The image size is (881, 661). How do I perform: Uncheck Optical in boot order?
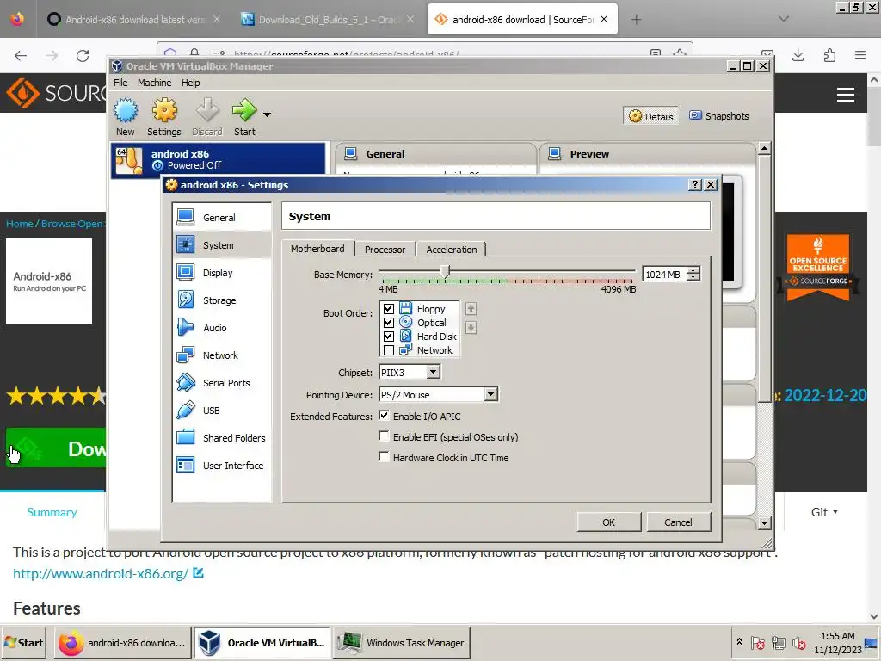point(388,323)
